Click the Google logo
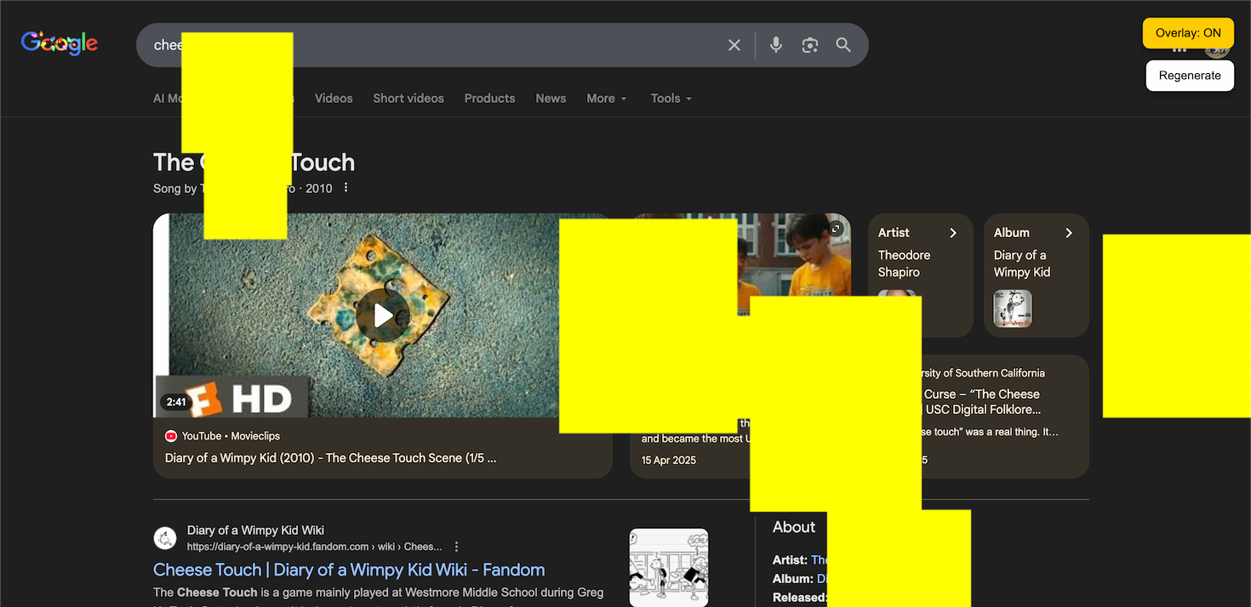Screen dimensions: 1251x607 coord(60,43)
